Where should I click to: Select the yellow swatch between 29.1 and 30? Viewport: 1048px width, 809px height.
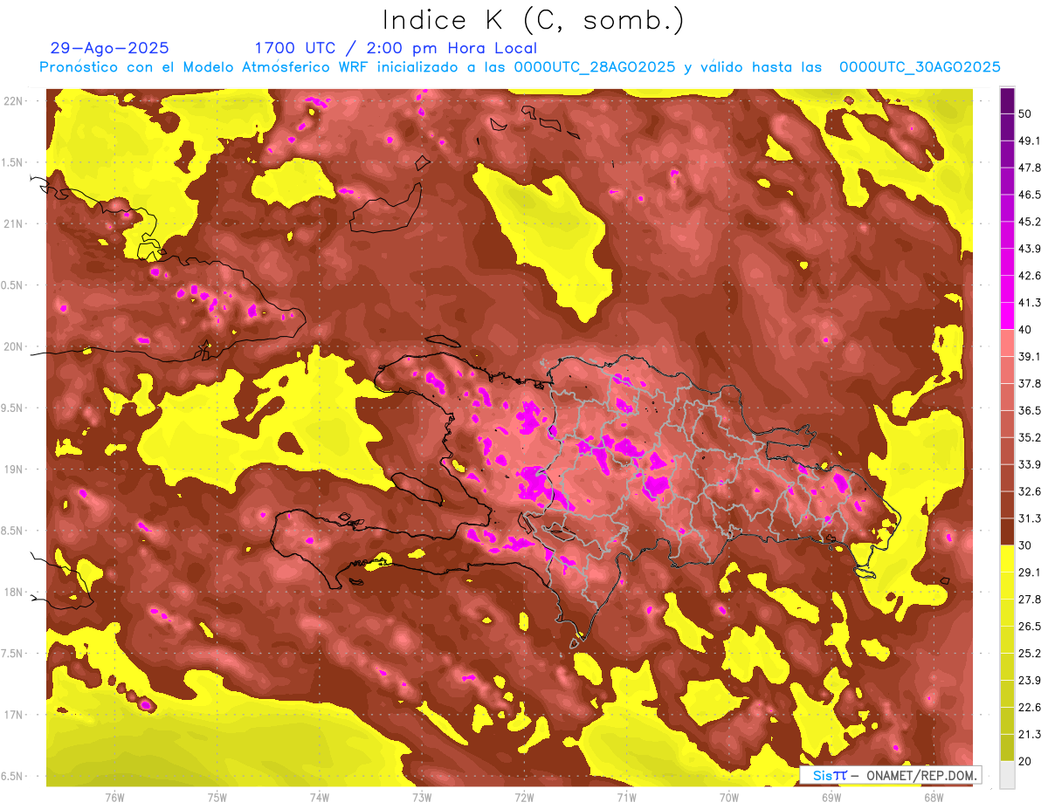pyautogui.click(x=1007, y=559)
